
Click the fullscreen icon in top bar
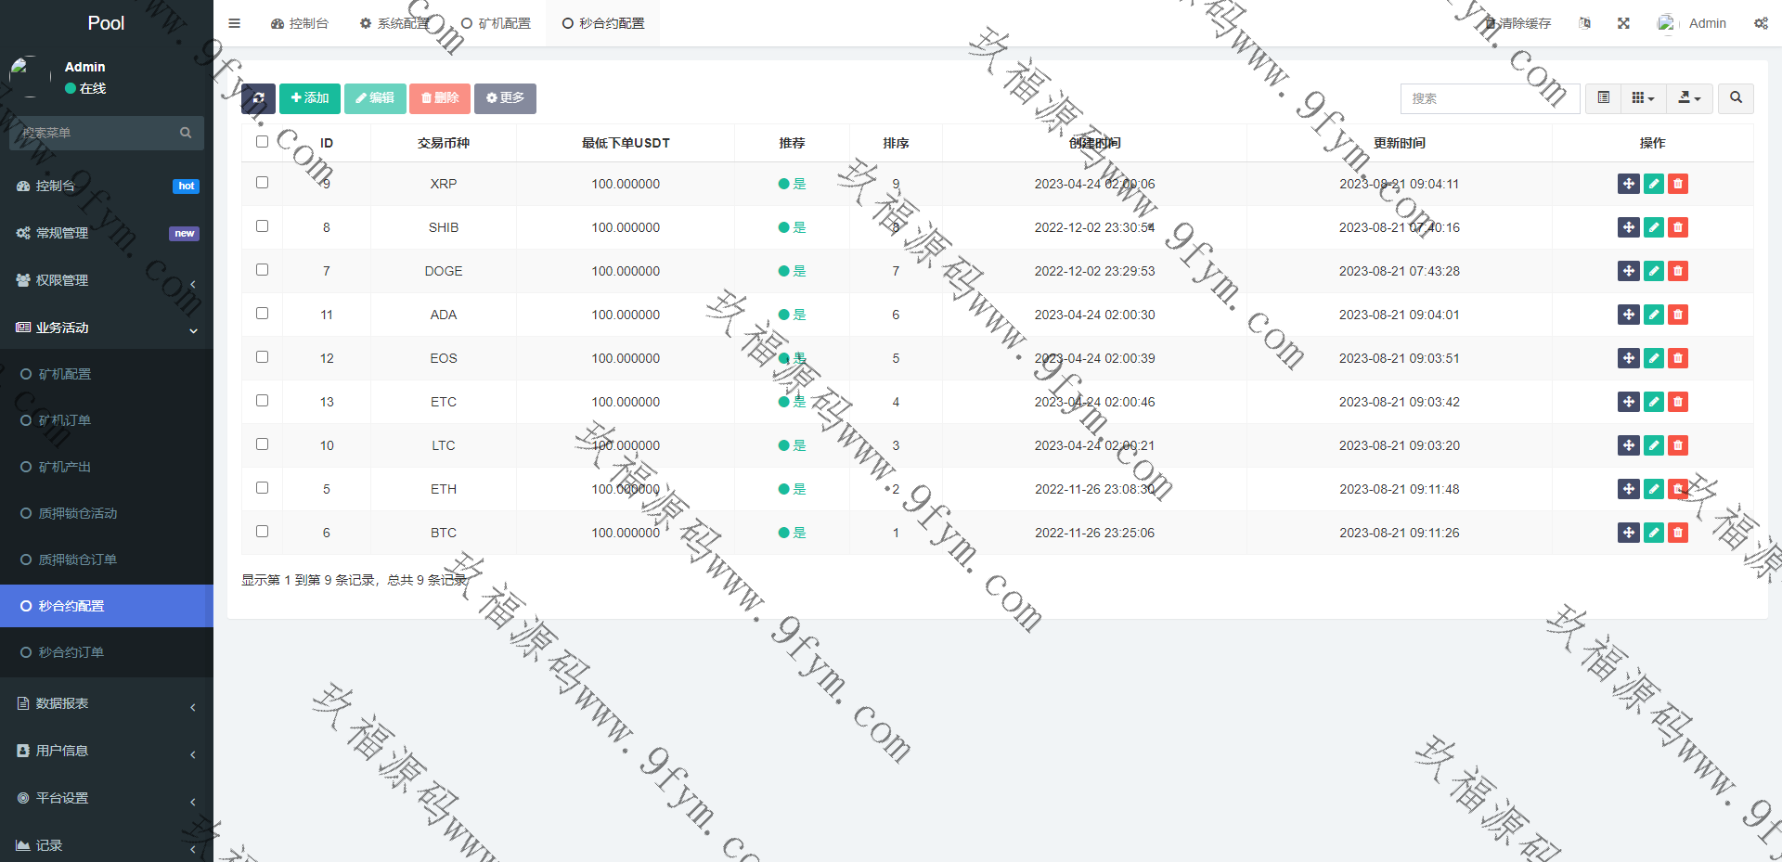point(1623,23)
